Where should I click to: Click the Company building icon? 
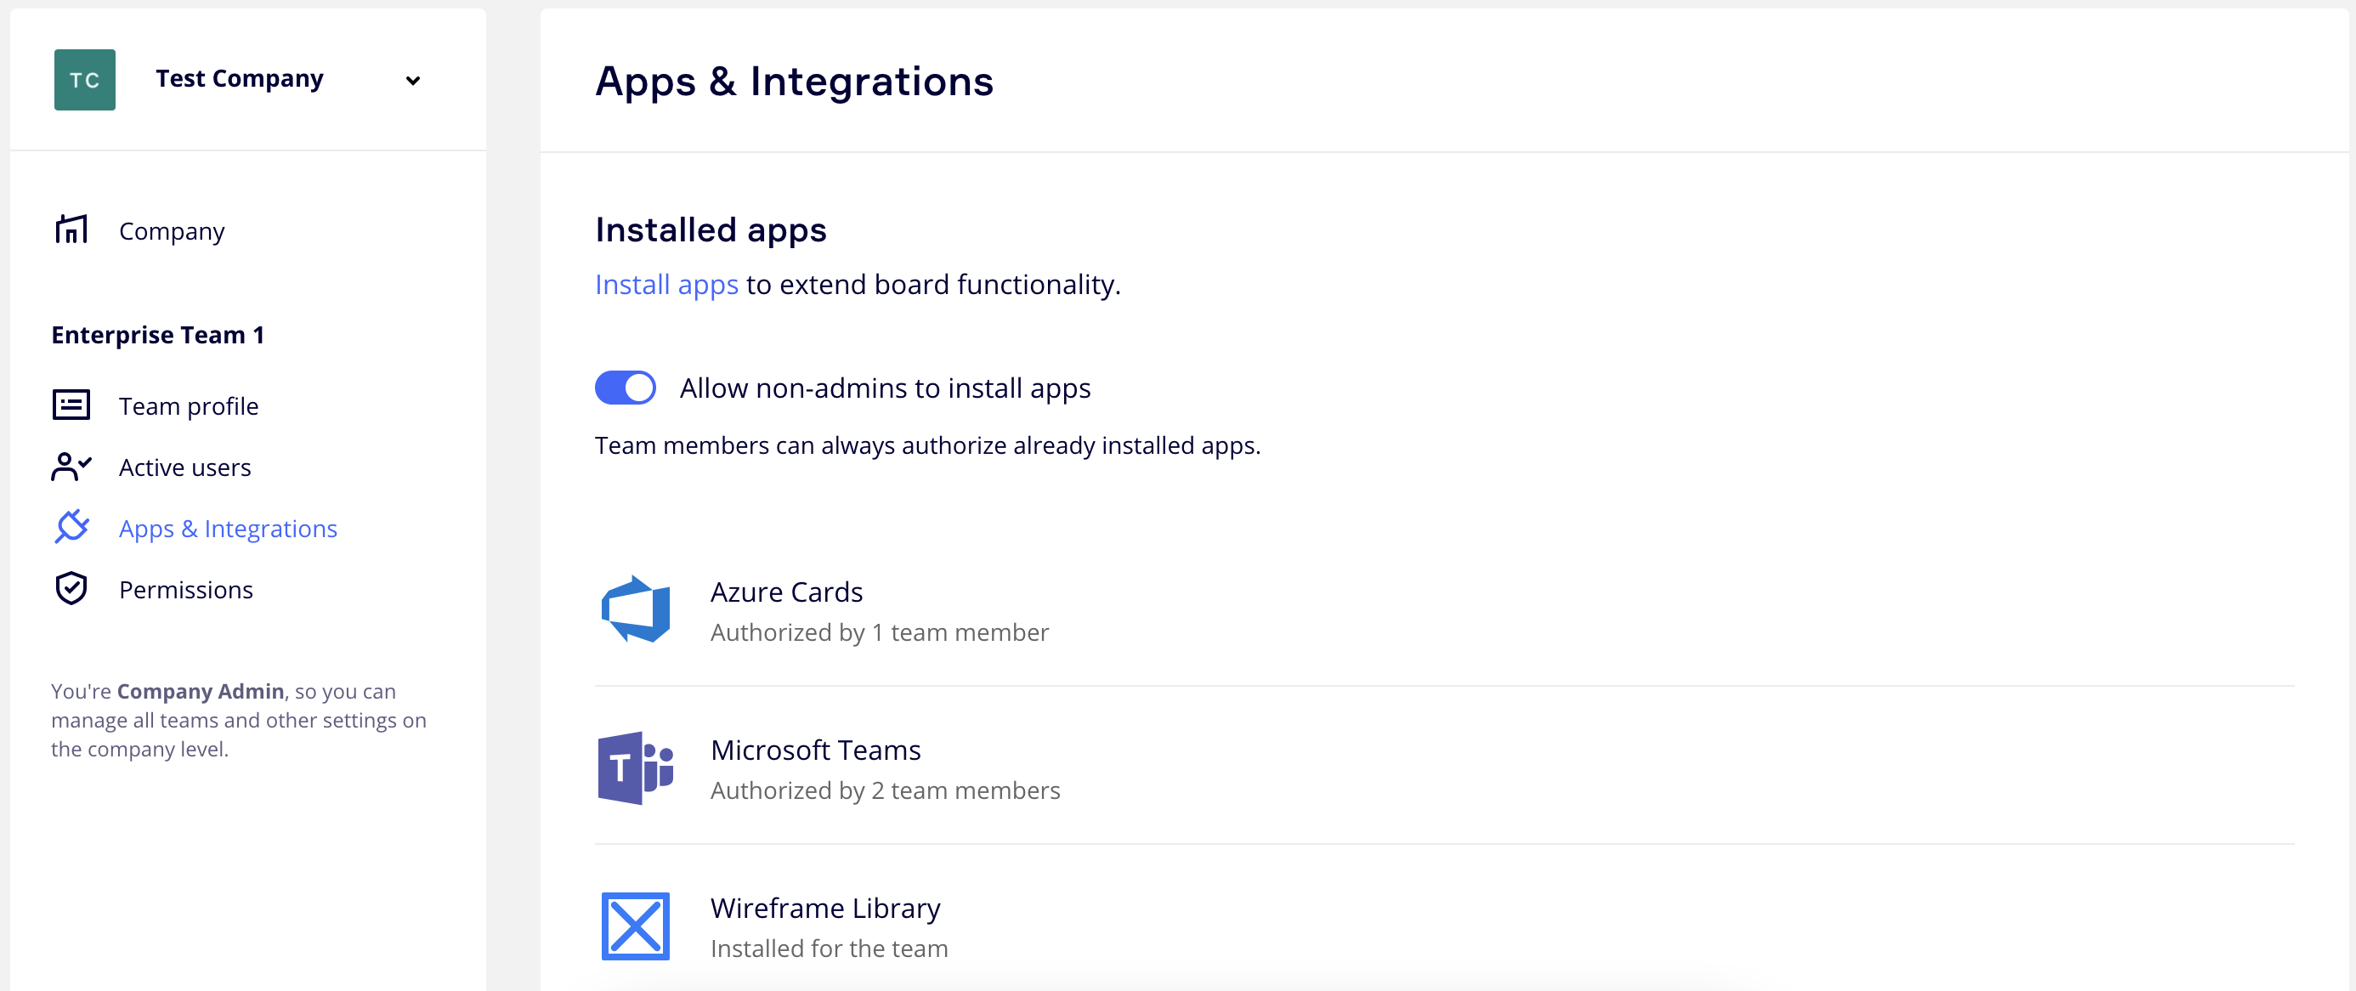tap(71, 229)
